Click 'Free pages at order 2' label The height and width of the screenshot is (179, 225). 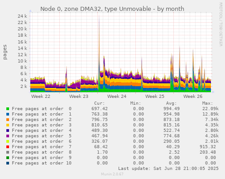42,120
